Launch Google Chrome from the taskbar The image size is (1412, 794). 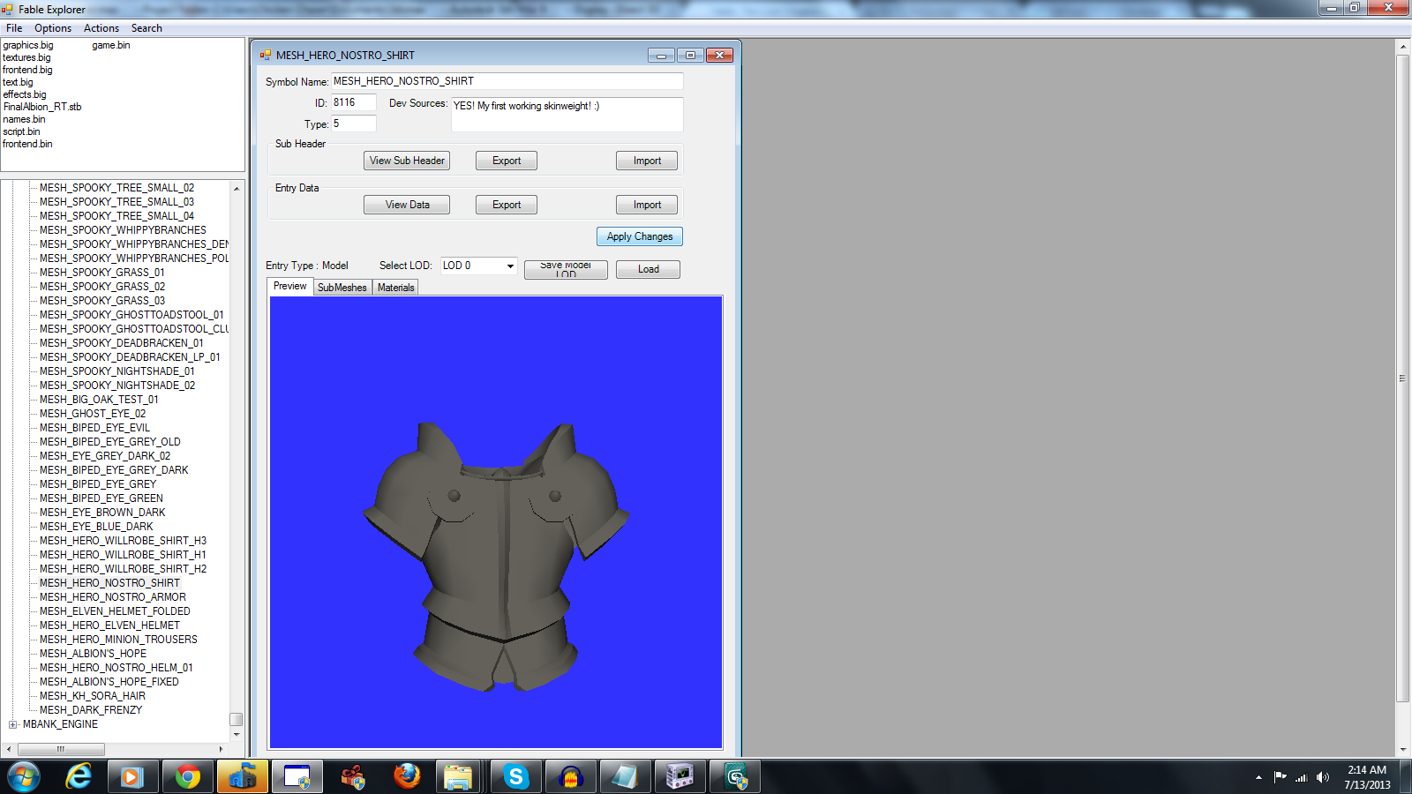187,777
